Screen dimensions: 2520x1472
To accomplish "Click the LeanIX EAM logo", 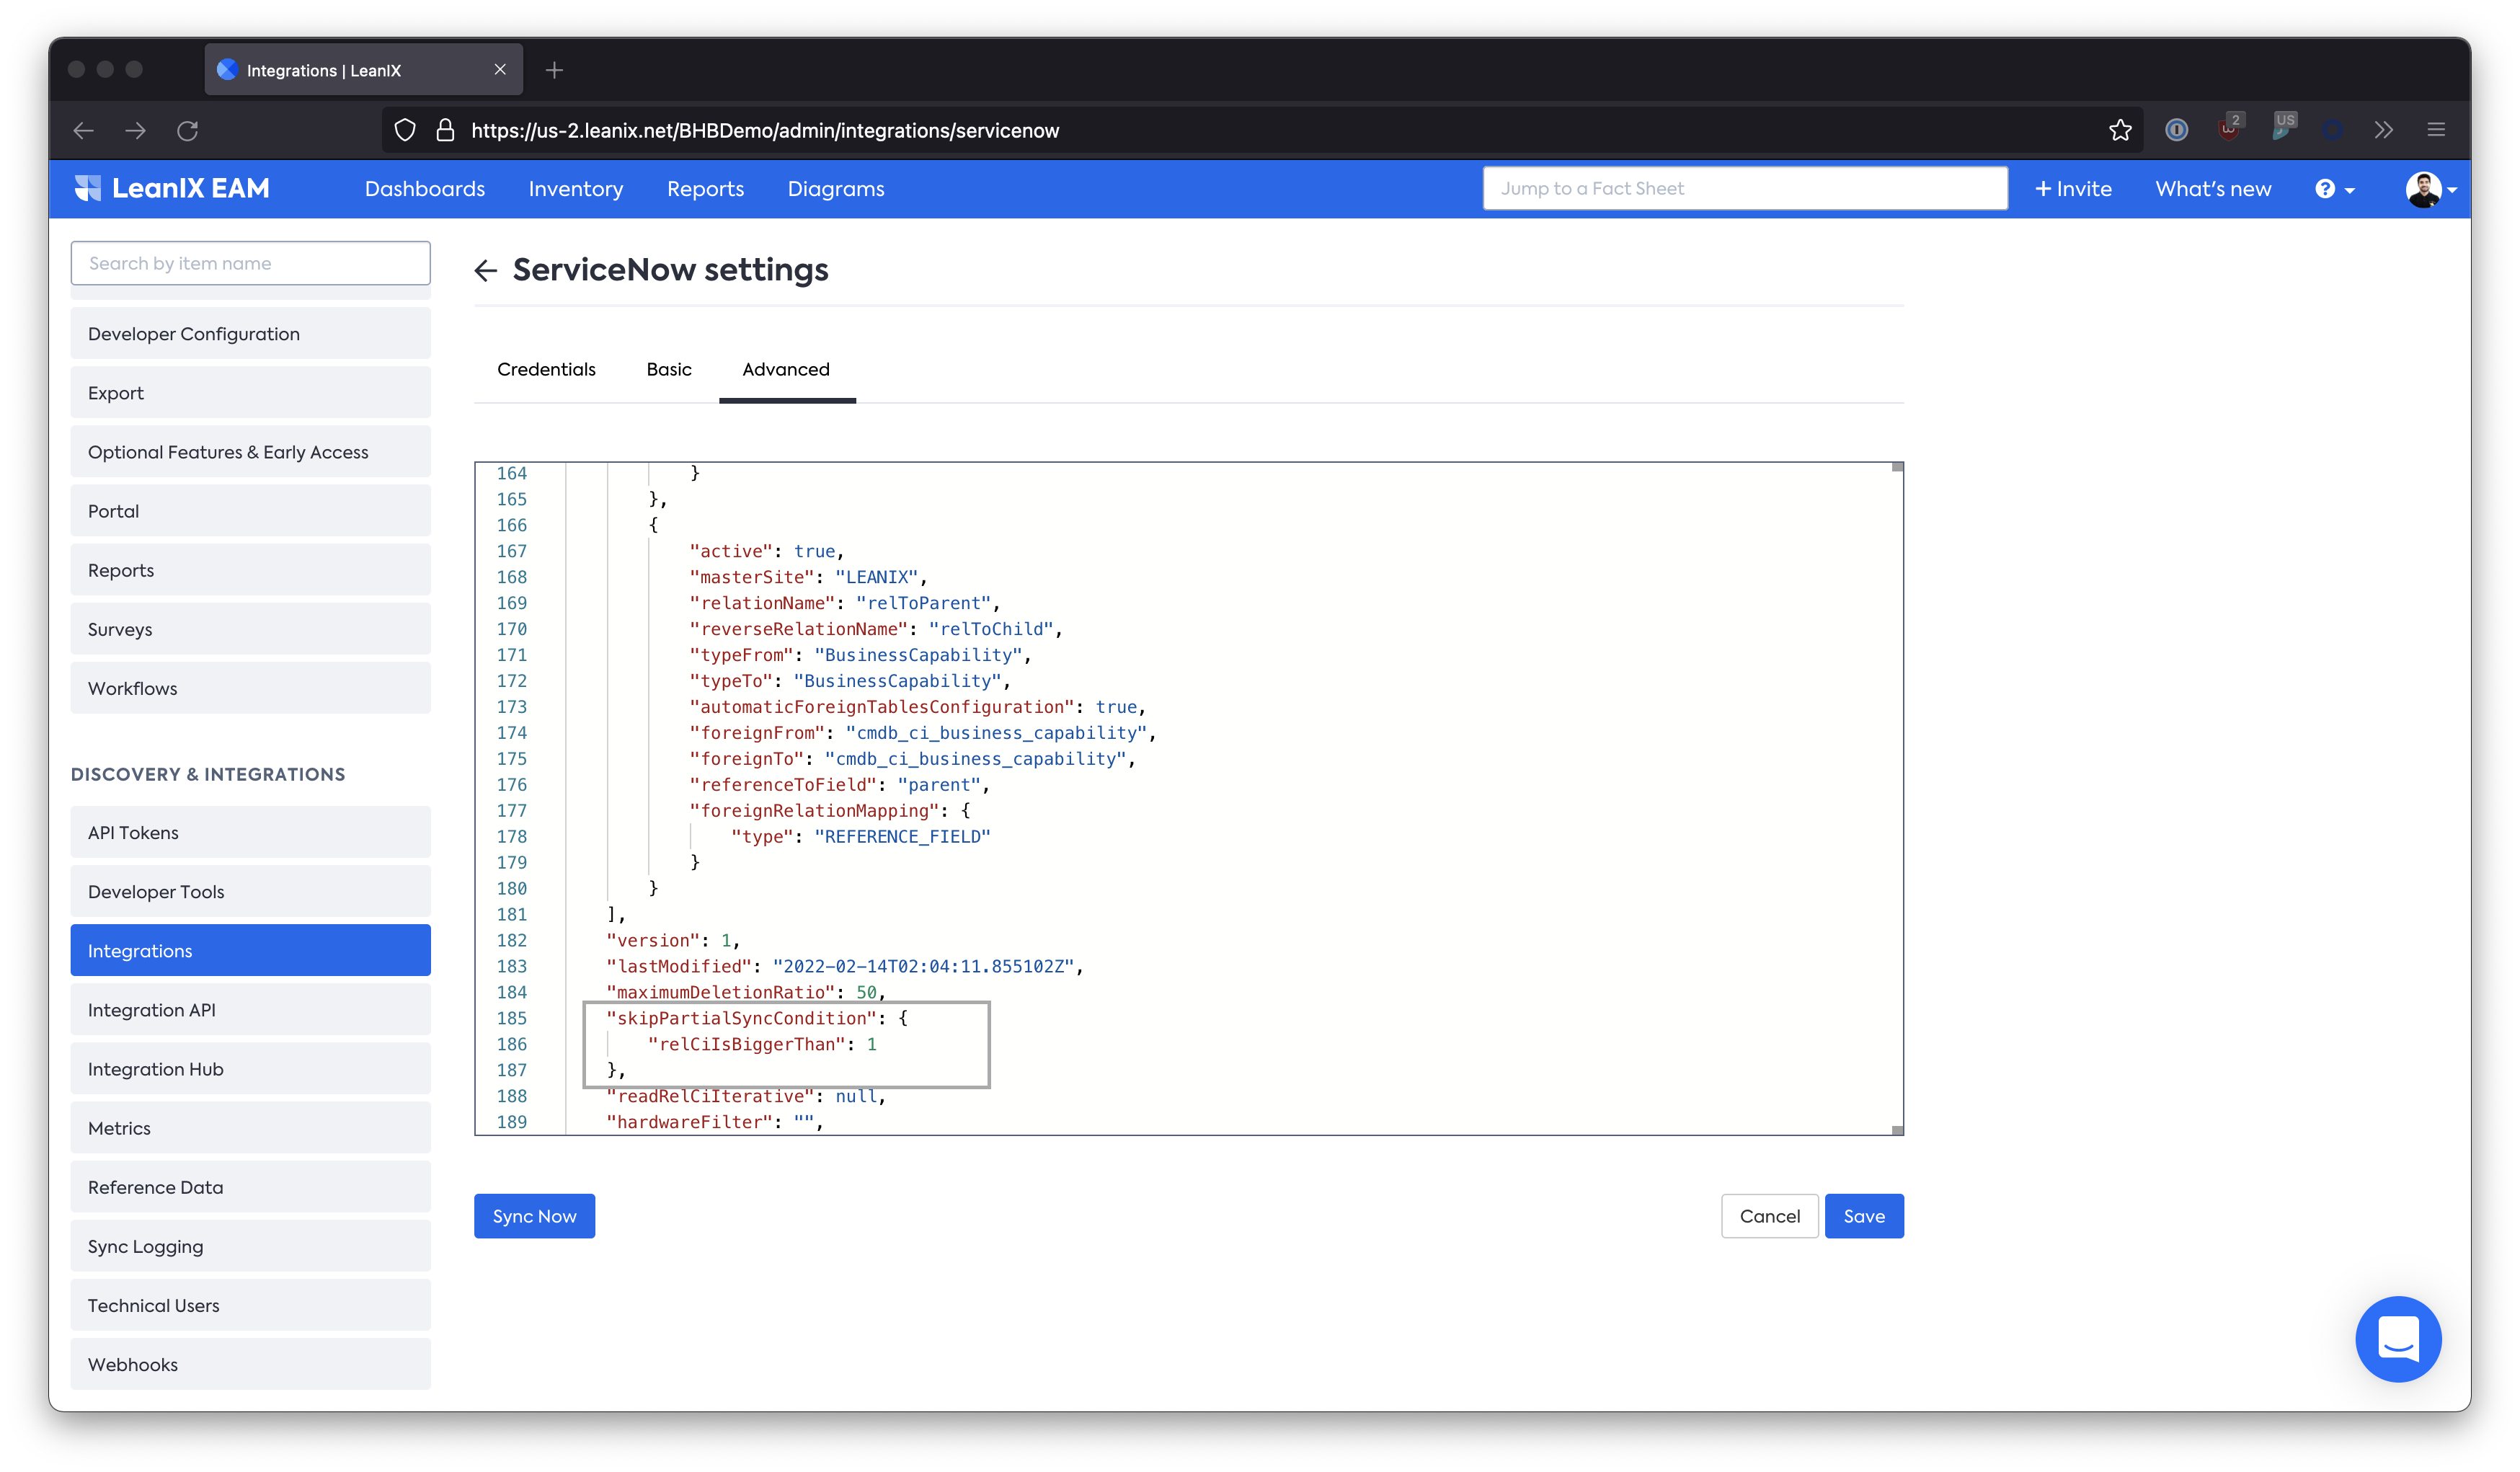I will tap(172, 189).
